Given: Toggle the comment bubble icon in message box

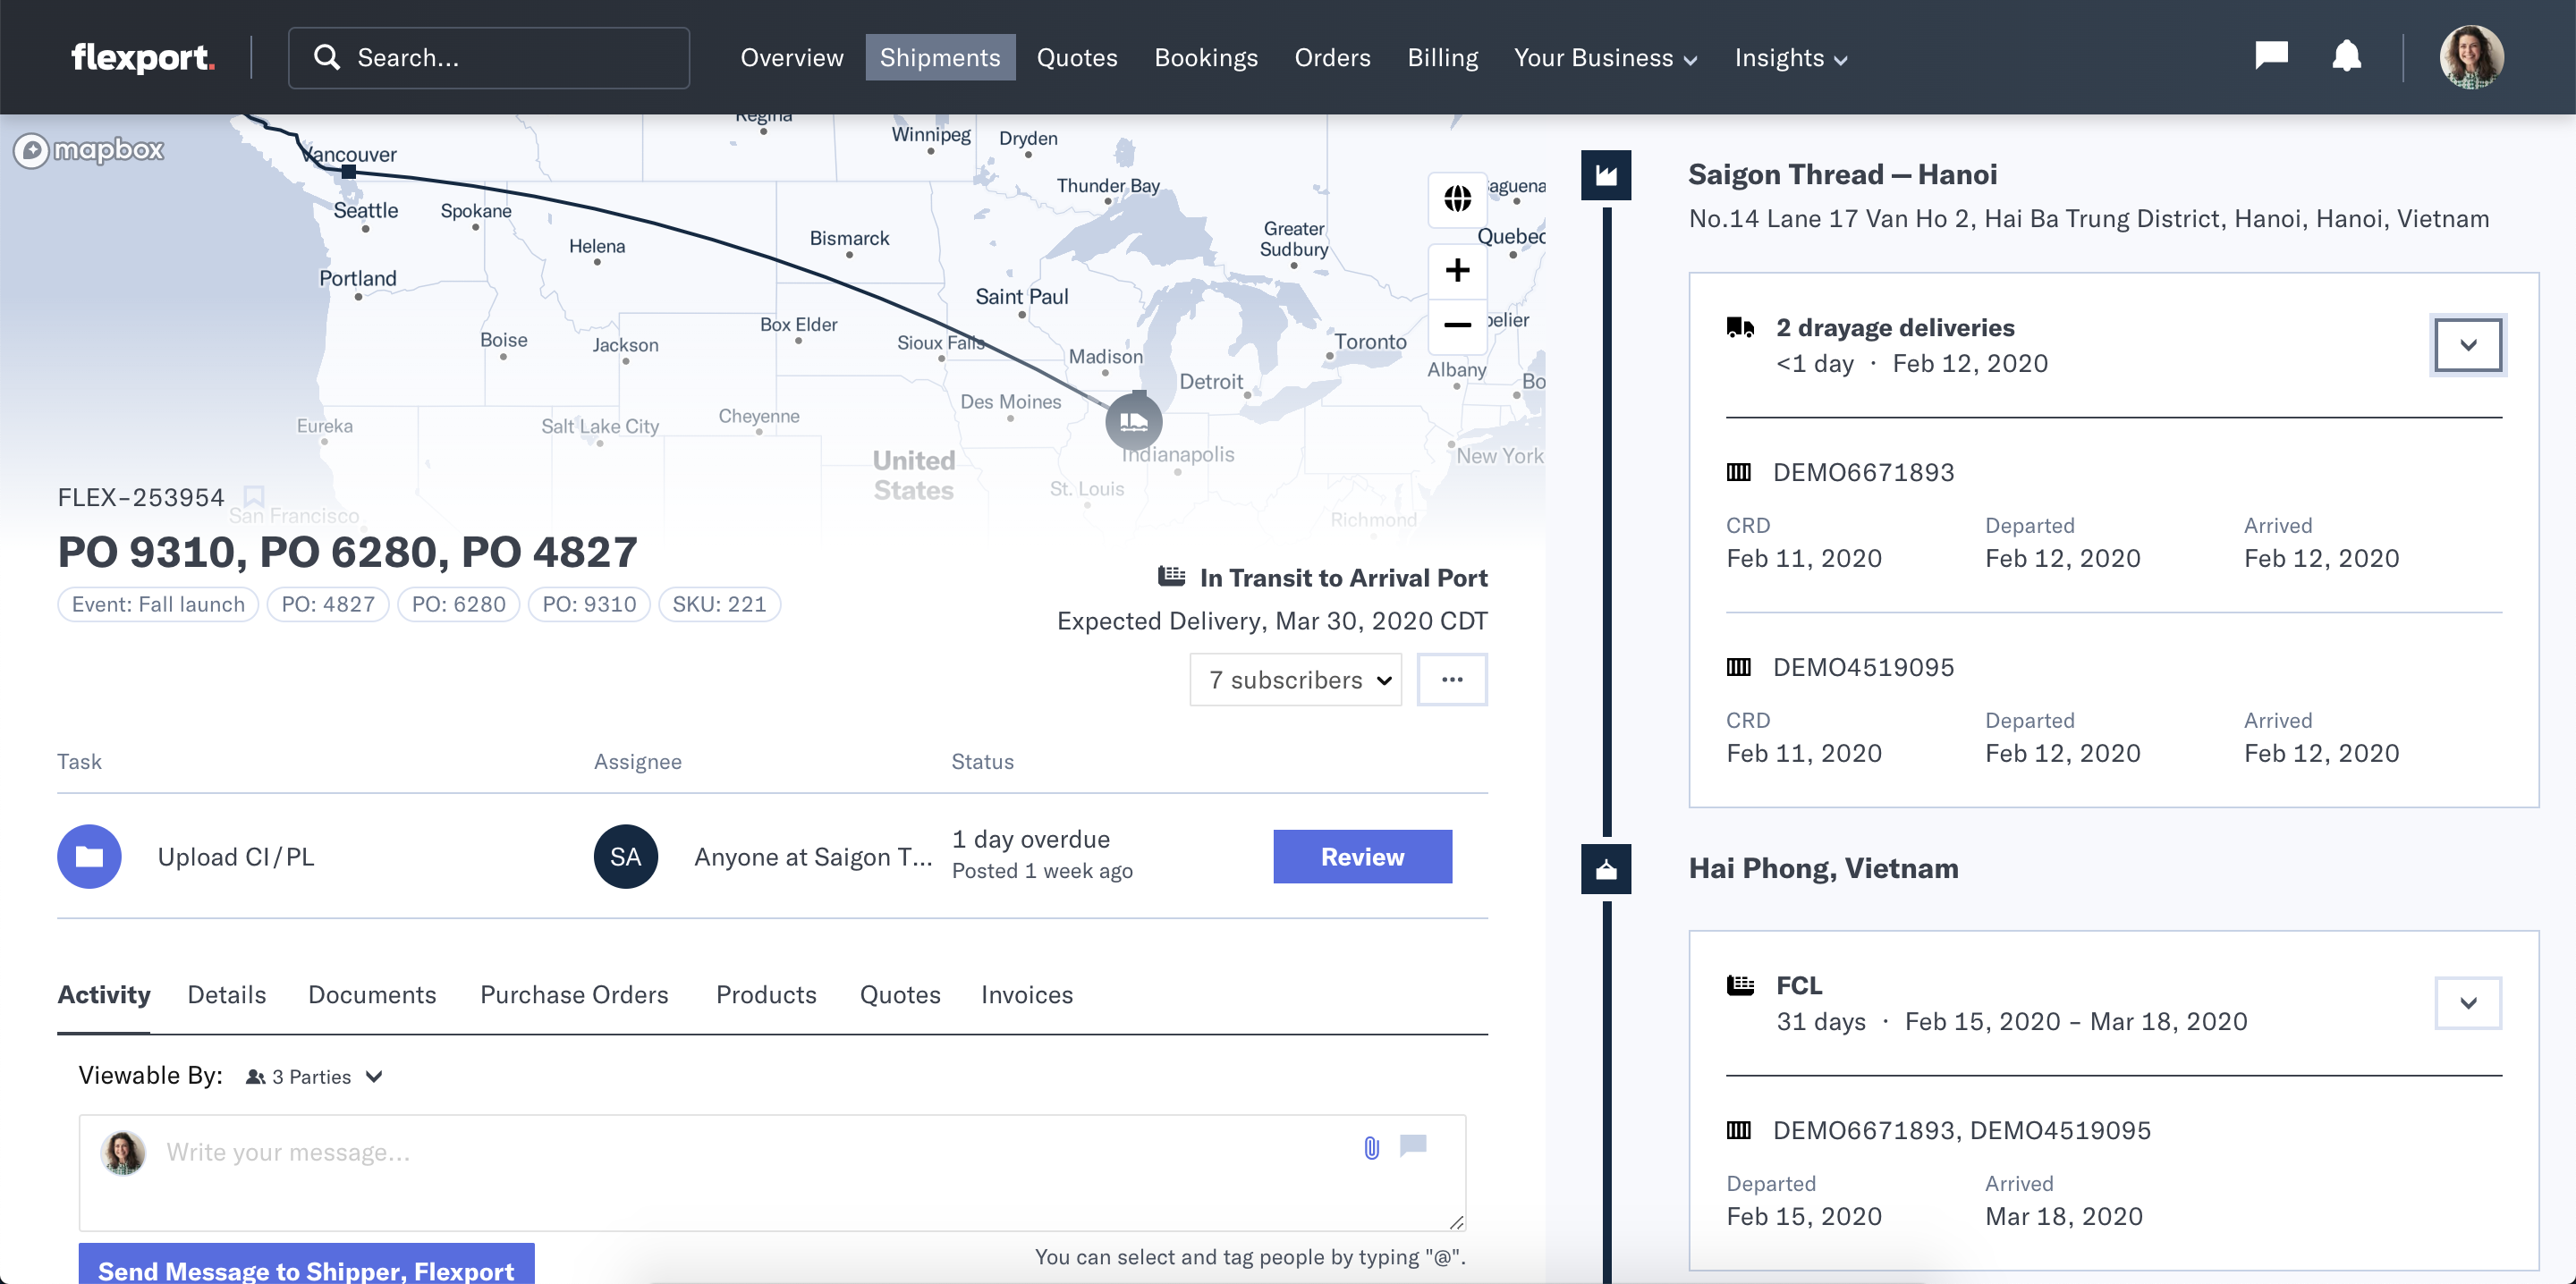Looking at the screenshot, I should coord(1412,1146).
